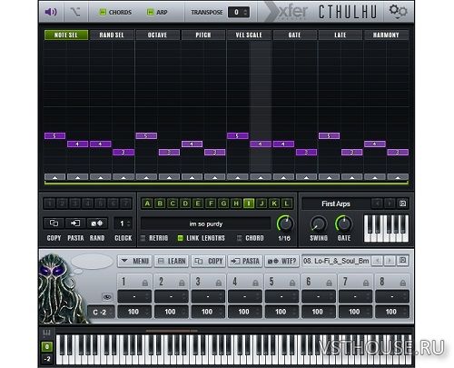
Task: Click the chords LEARN button
Action: tap(172, 261)
